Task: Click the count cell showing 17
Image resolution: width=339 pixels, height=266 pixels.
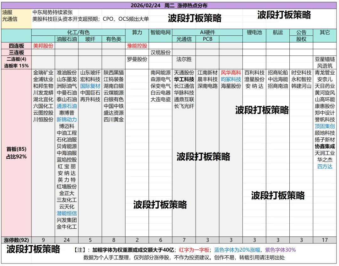Action: click(x=325, y=240)
